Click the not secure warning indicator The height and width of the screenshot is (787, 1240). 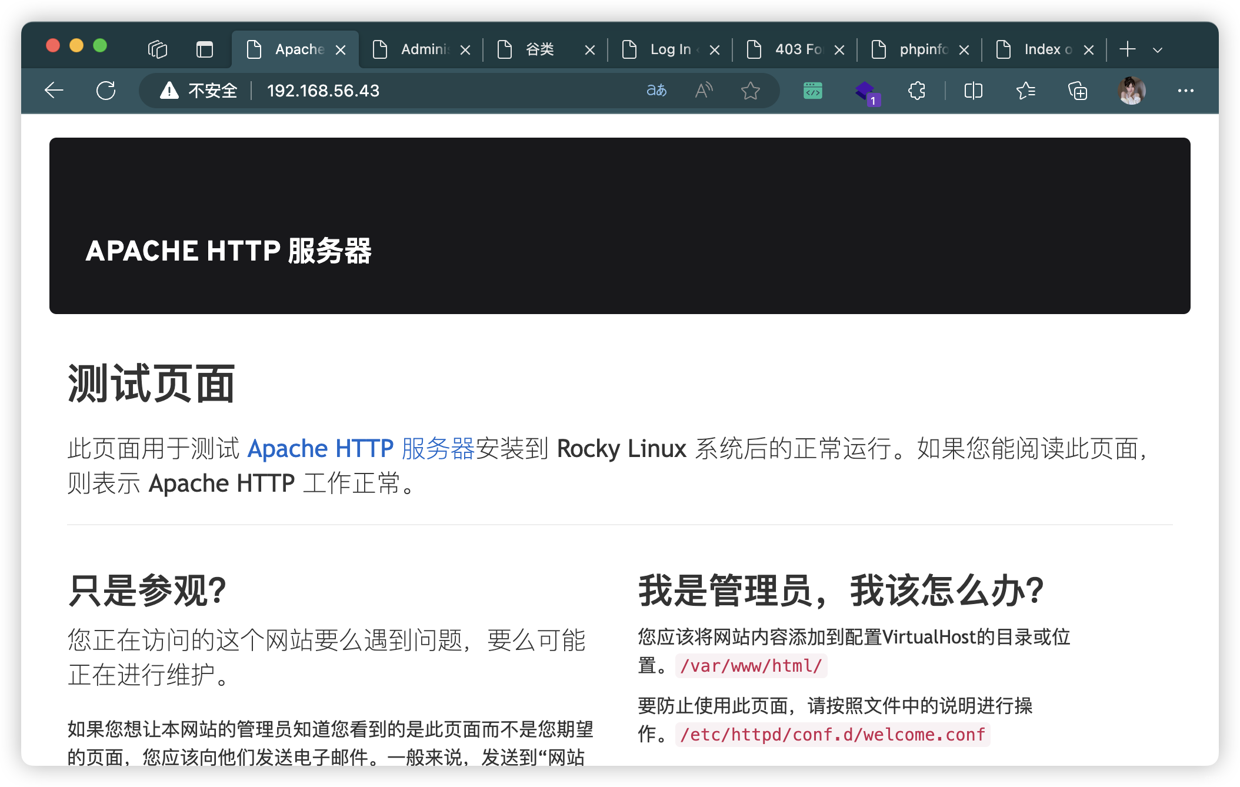(199, 91)
